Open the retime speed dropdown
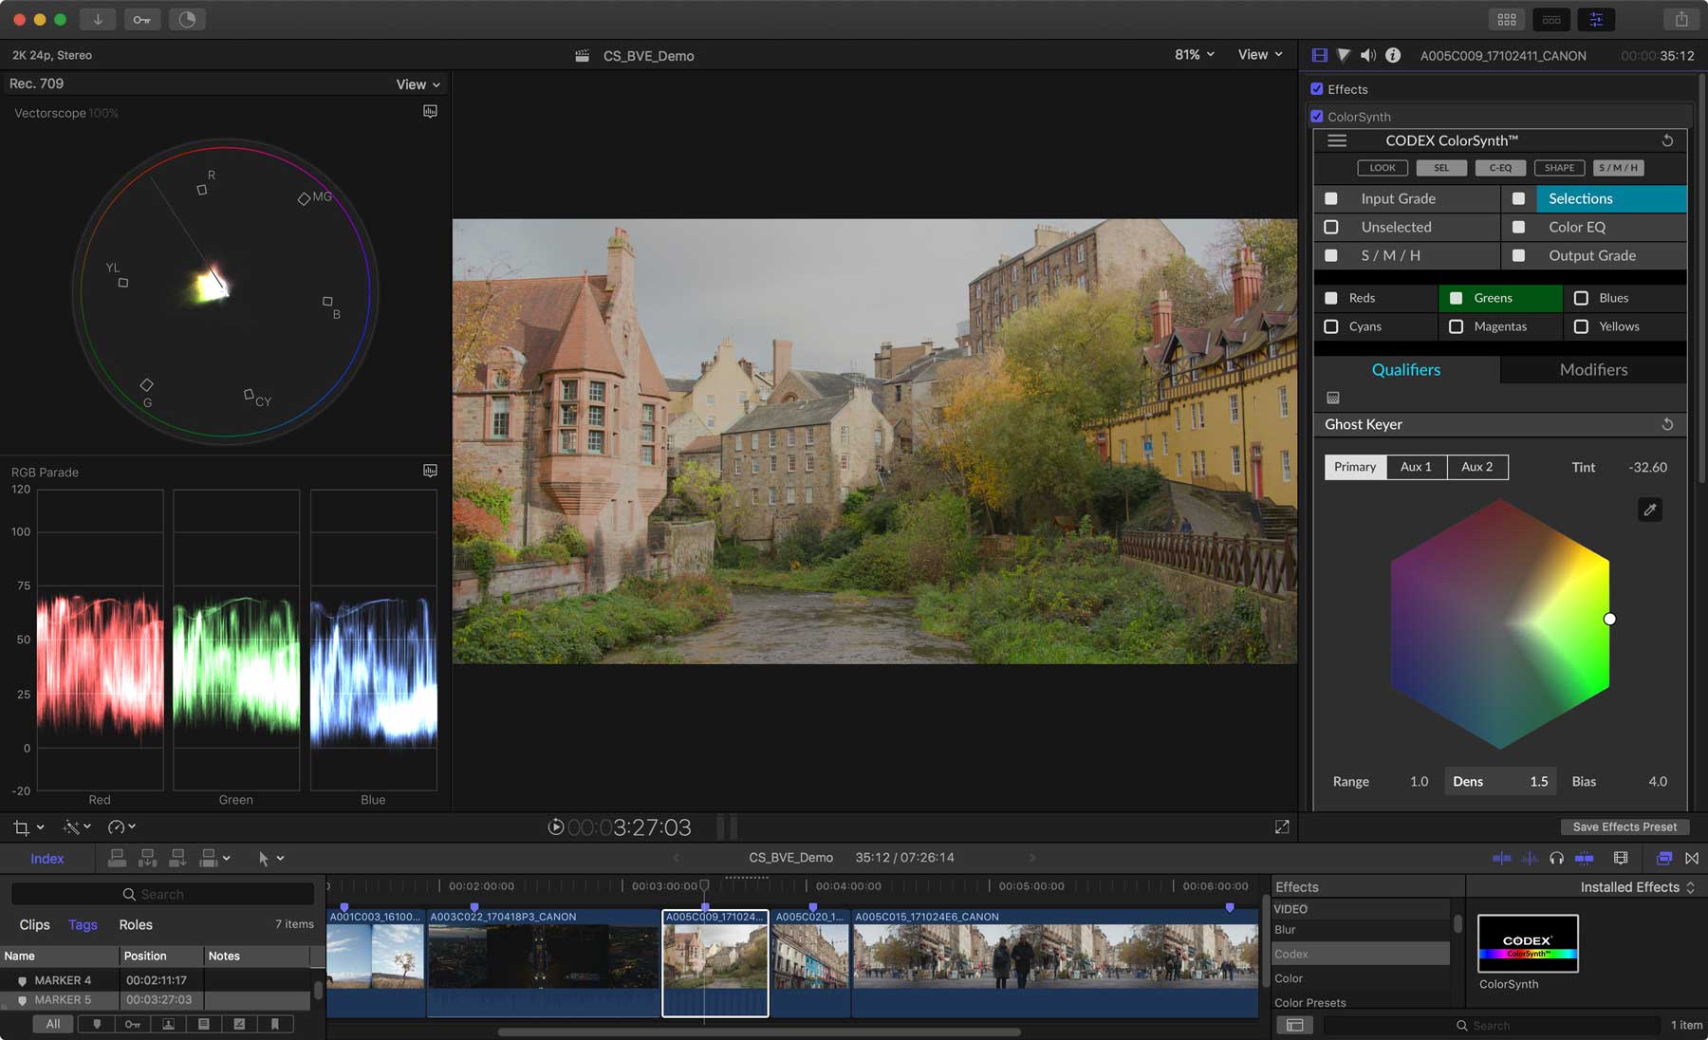The height and width of the screenshot is (1040, 1708). pyautogui.click(x=122, y=827)
